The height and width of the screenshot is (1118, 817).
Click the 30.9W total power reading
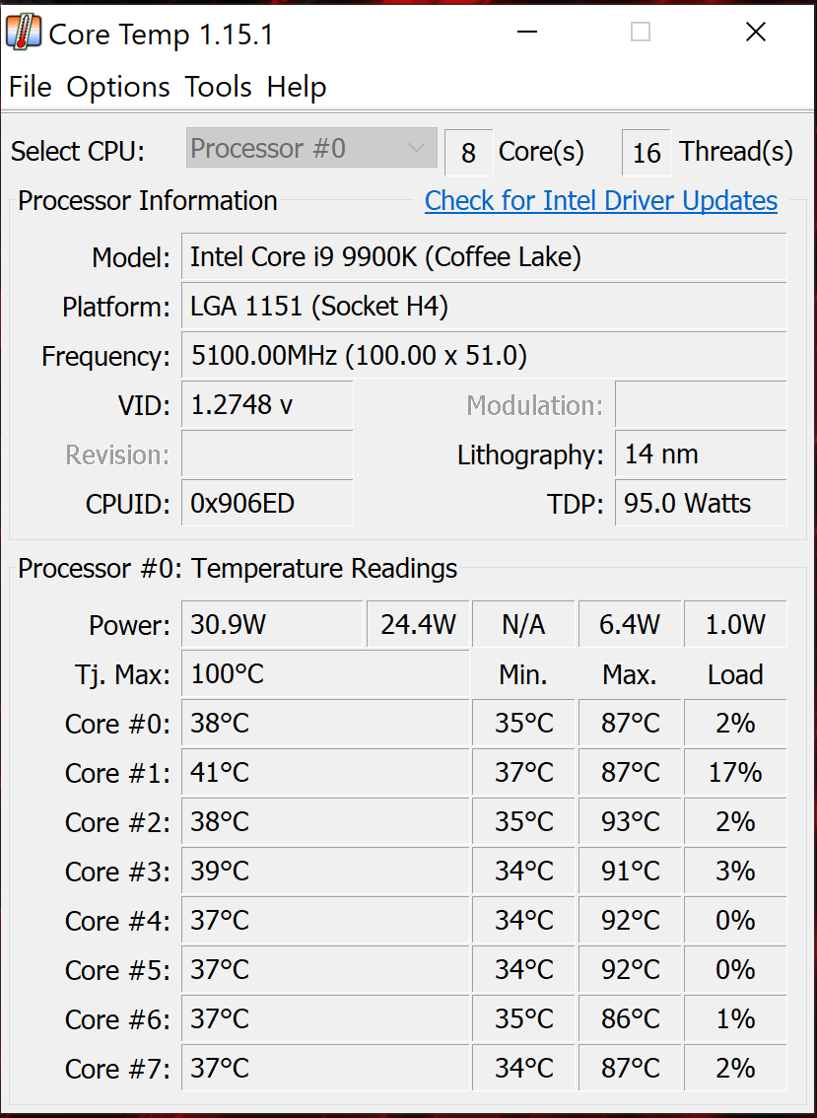(x=272, y=625)
